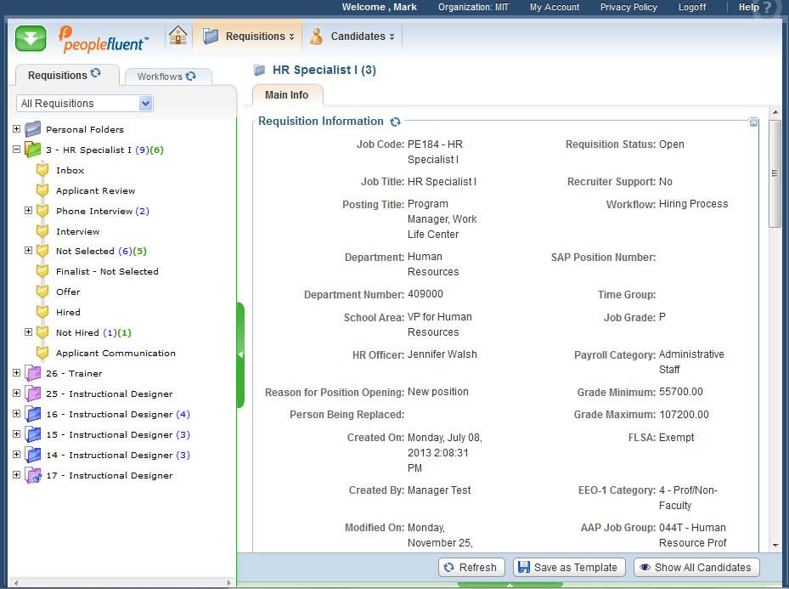This screenshot has height=589, width=789.
Task: Click the Save as Template button
Action: [x=568, y=568]
